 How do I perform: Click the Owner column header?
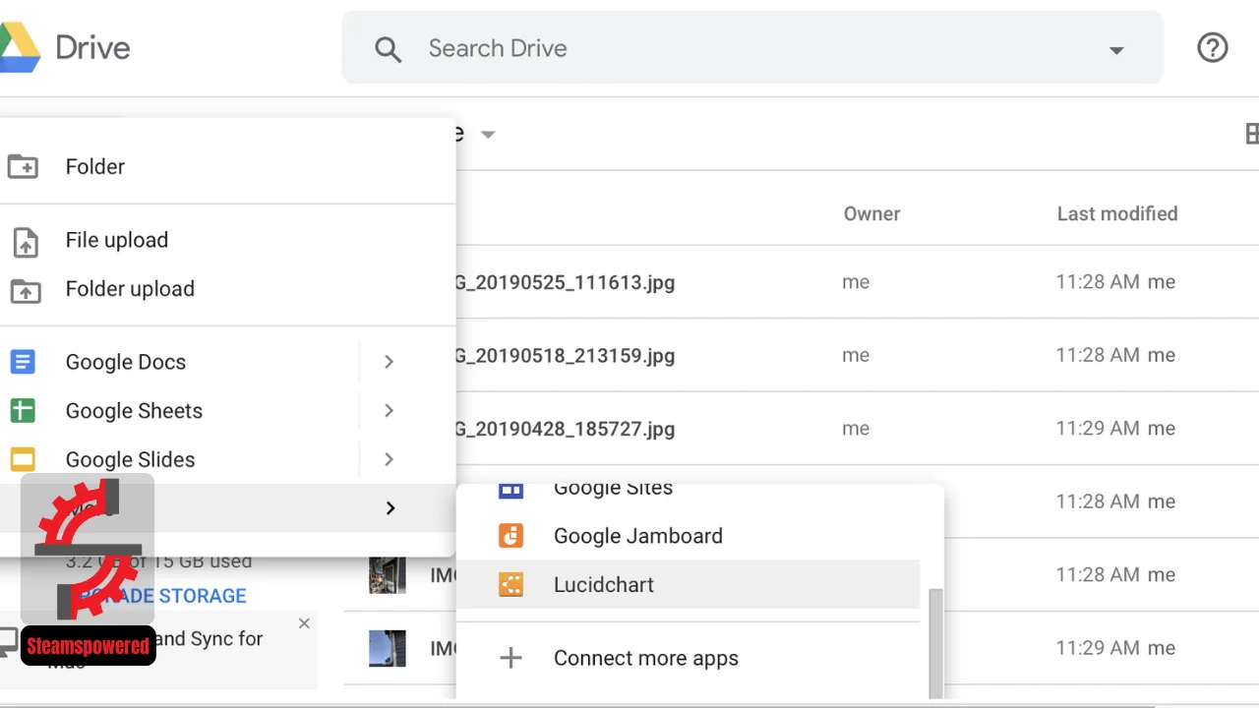pos(871,213)
